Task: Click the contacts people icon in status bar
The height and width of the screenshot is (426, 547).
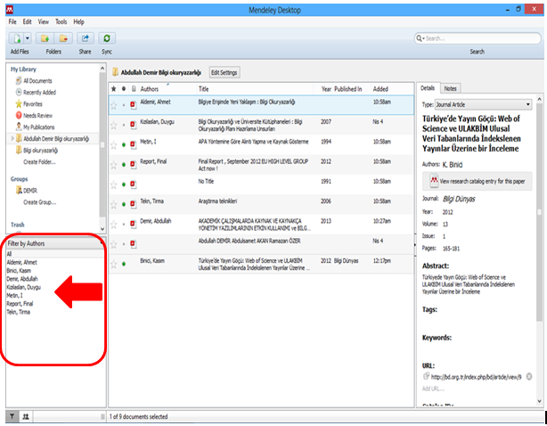Action: pos(26,416)
